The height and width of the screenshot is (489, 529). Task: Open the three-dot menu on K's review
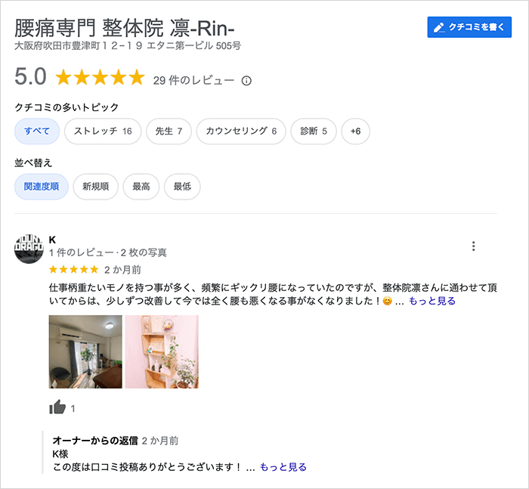click(473, 246)
